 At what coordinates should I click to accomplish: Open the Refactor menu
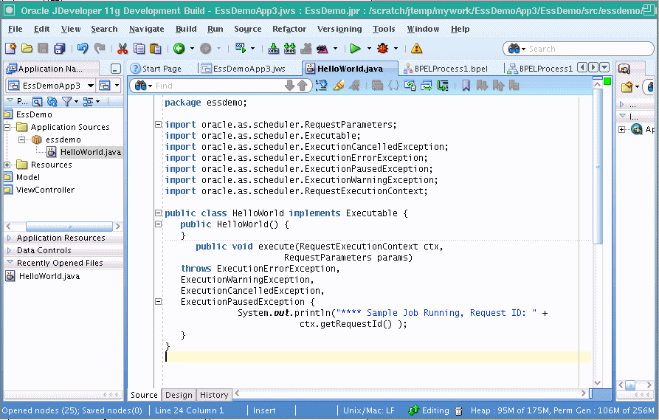(289, 29)
